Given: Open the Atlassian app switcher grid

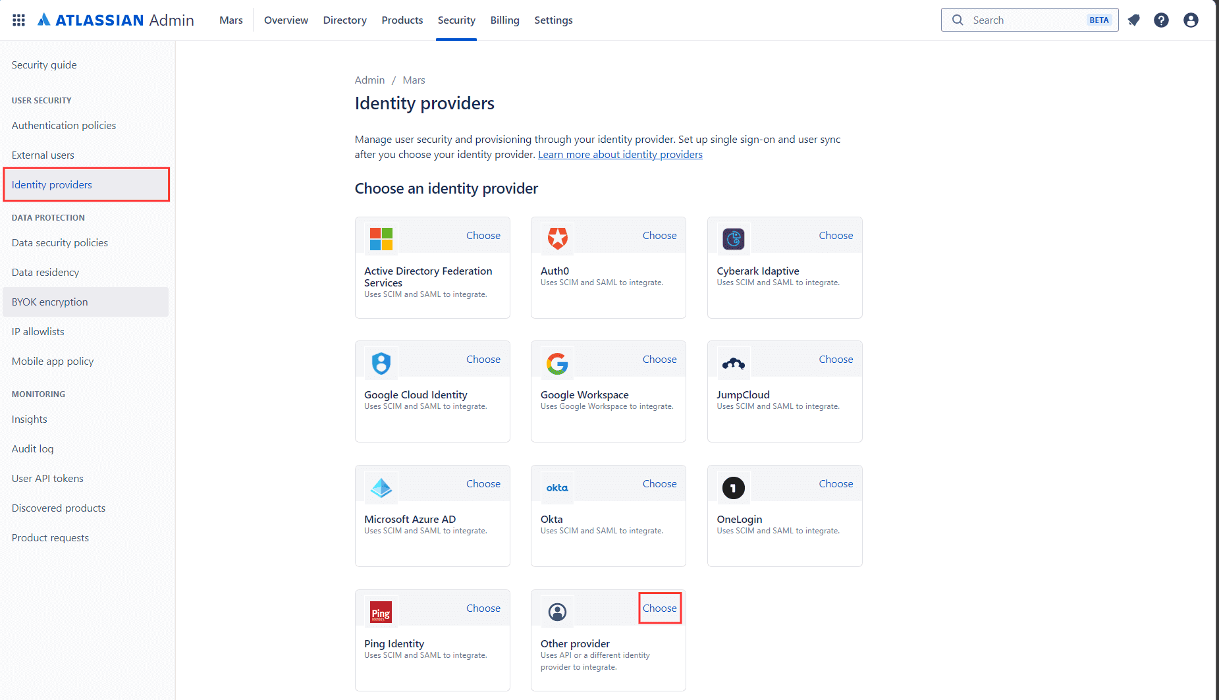Looking at the screenshot, I should tap(18, 20).
